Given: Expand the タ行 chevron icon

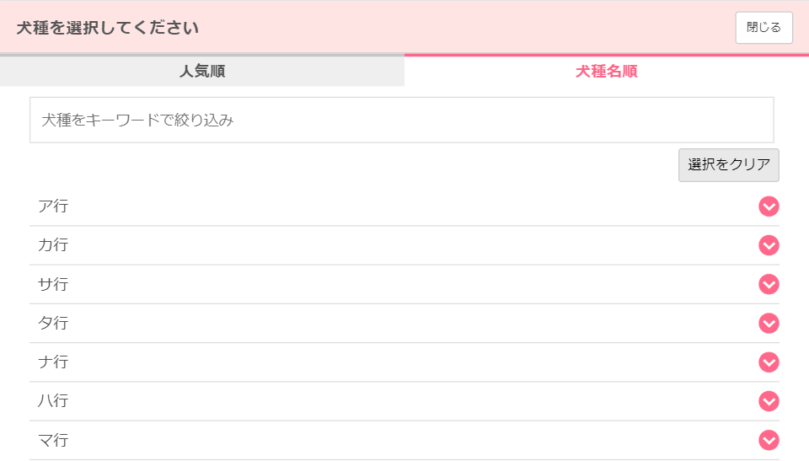Looking at the screenshot, I should tap(769, 323).
